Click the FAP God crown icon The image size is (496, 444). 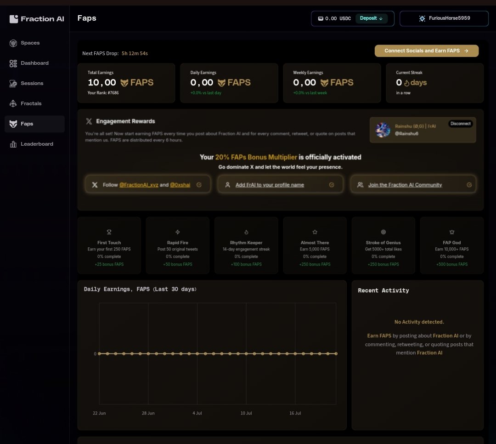pos(451,232)
